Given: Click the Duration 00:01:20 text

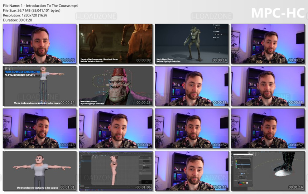Looking at the screenshot, I should tap(18, 20).
